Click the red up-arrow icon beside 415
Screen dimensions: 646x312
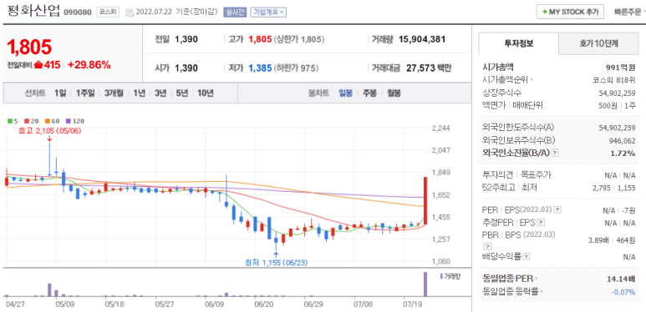click(x=38, y=64)
